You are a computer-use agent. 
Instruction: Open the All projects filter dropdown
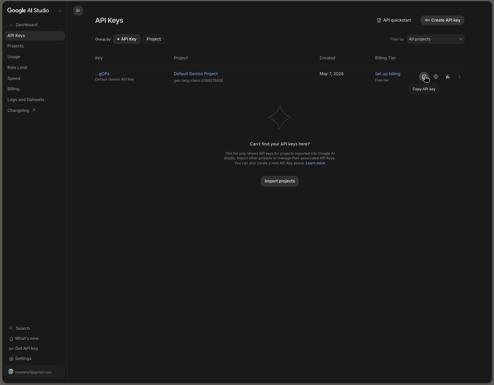[x=435, y=39]
